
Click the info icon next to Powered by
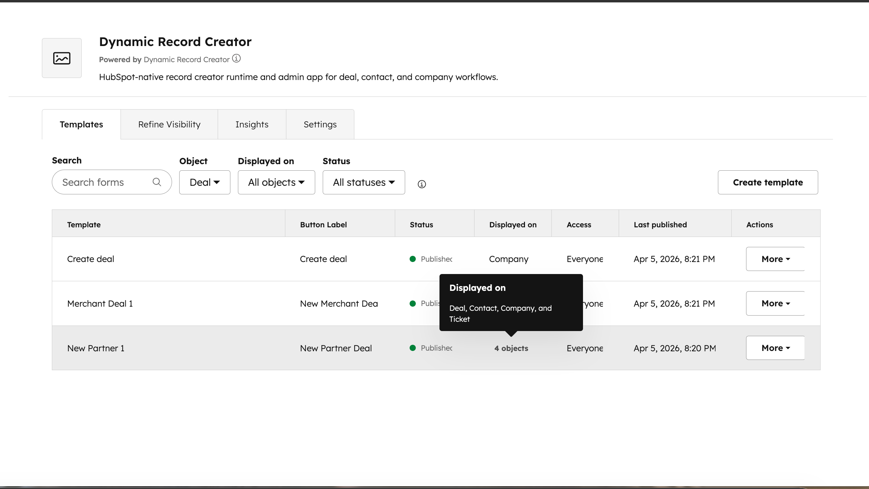tap(237, 58)
